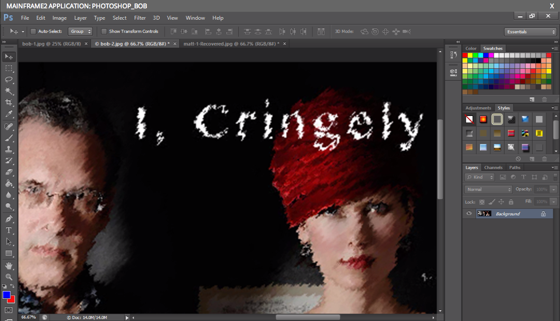The width and height of the screenshot is (560, 321).
Task: Open the History panel icon
Action: point(453,55)
